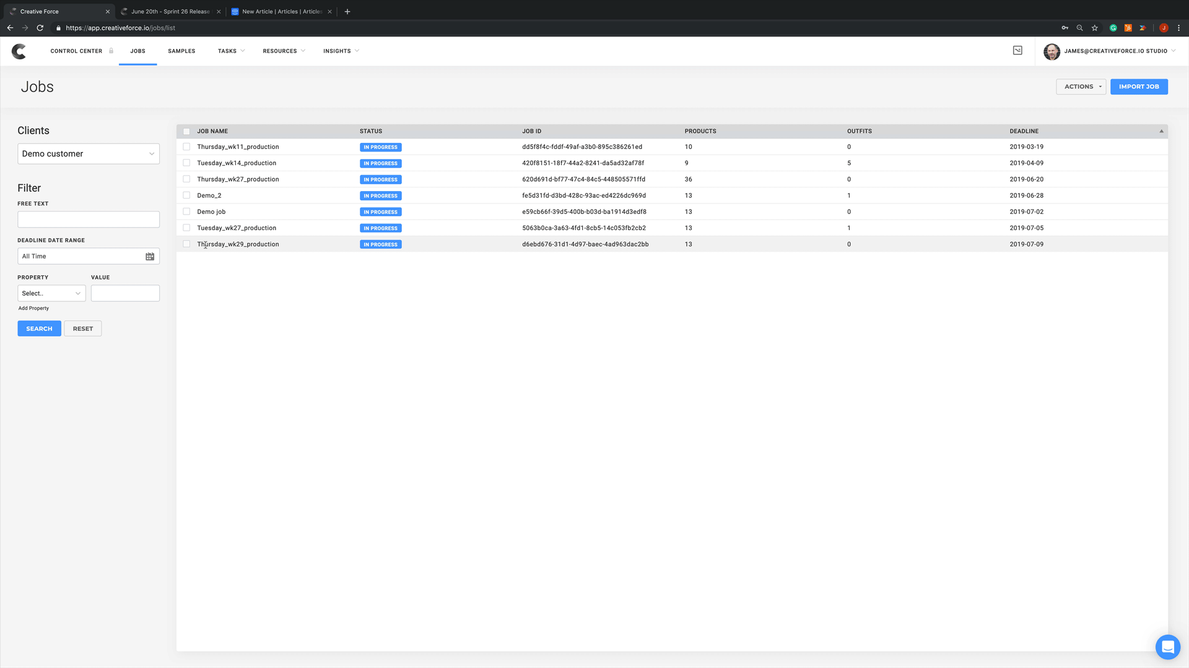Open the Intercom chat bubble
1189x668 pixels.
pos(1167,647)
